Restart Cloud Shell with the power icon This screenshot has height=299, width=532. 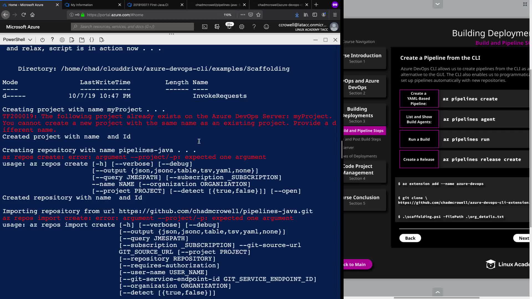[x=42, y=40]
